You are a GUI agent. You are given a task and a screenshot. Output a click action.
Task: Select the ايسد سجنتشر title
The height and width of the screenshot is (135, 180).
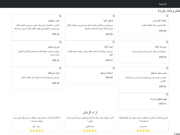(54, 21)
